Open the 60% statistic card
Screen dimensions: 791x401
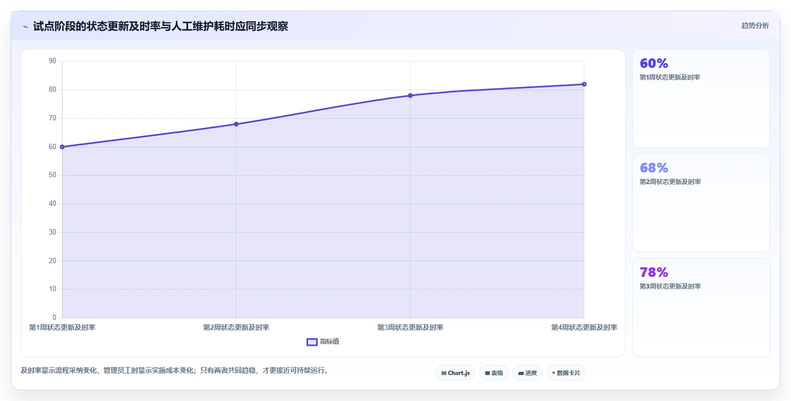[x=701, y=98]
